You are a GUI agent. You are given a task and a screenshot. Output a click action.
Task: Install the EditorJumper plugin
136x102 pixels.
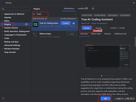(x=71, y=34)
